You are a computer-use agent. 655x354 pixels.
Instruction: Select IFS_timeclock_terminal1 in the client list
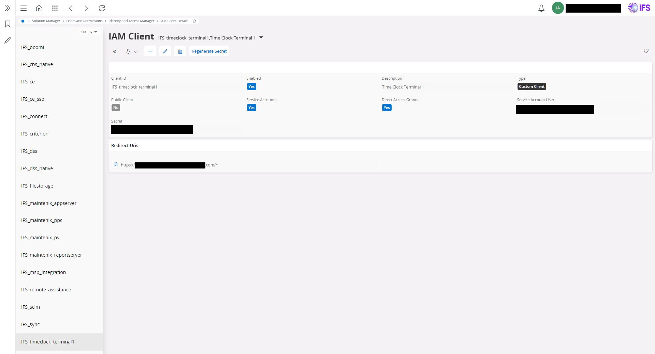pyautogui.click(x=59, y=342)
